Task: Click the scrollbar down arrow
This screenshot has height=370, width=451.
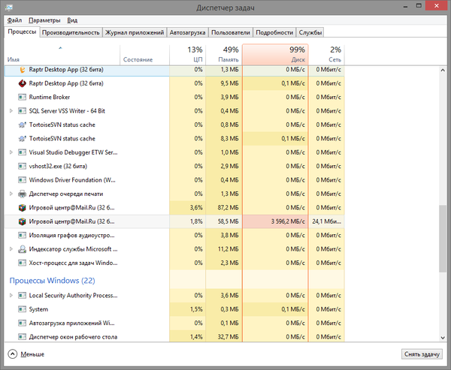Action: (443, 338)
